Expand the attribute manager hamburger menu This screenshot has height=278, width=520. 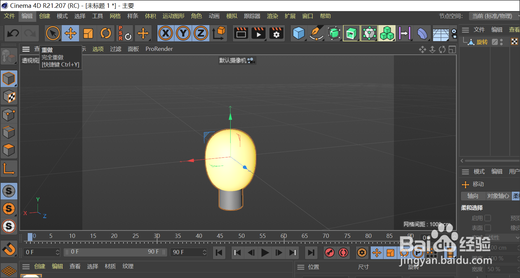[465, 172]
